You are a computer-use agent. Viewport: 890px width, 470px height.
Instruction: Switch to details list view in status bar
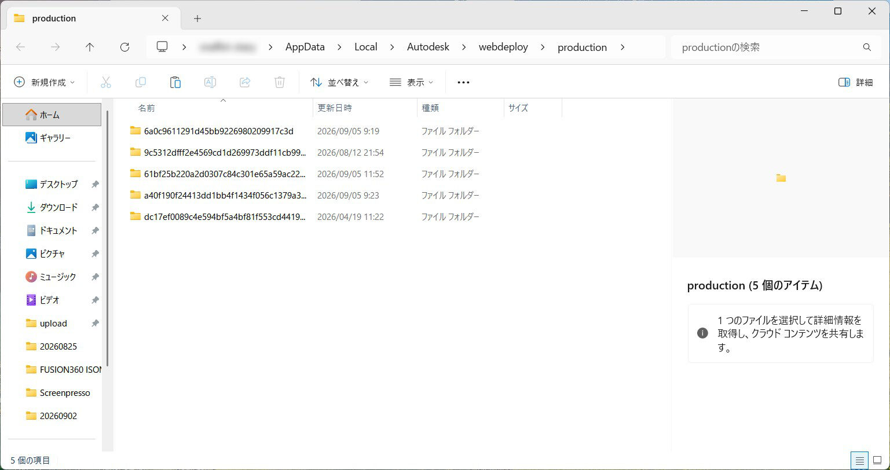860,461
